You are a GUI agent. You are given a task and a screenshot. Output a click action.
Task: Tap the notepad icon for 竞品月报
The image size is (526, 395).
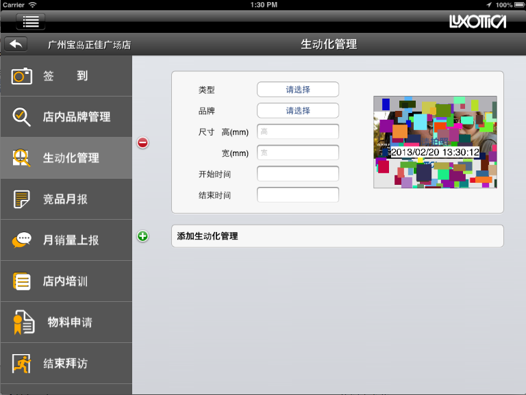pos(22,199)
